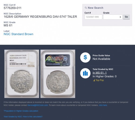Click the In MS 61: 1 population link
The height and width of the screenshot is (120, 135).
point(100,73)
